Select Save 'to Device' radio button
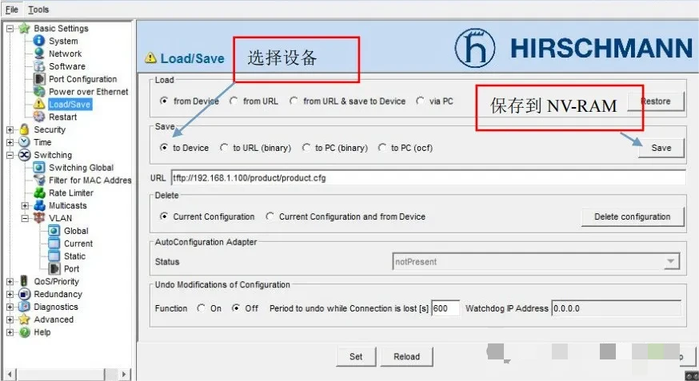 pyautogui.click(x=164, y=147)
